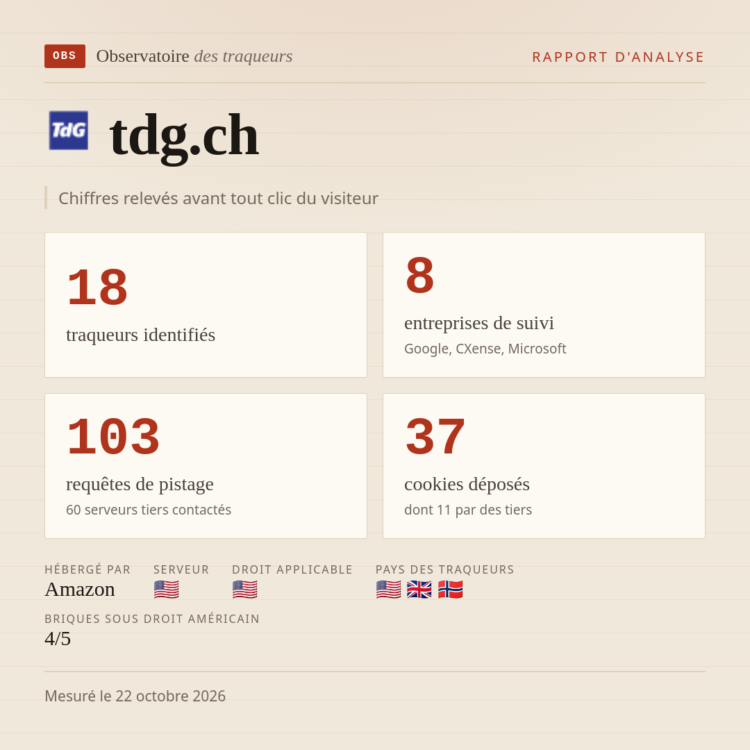Image resolution: width=750 pixels, height=750 pixels.
Task: Click the TdG blue site logo
Action: coord(68,130)
